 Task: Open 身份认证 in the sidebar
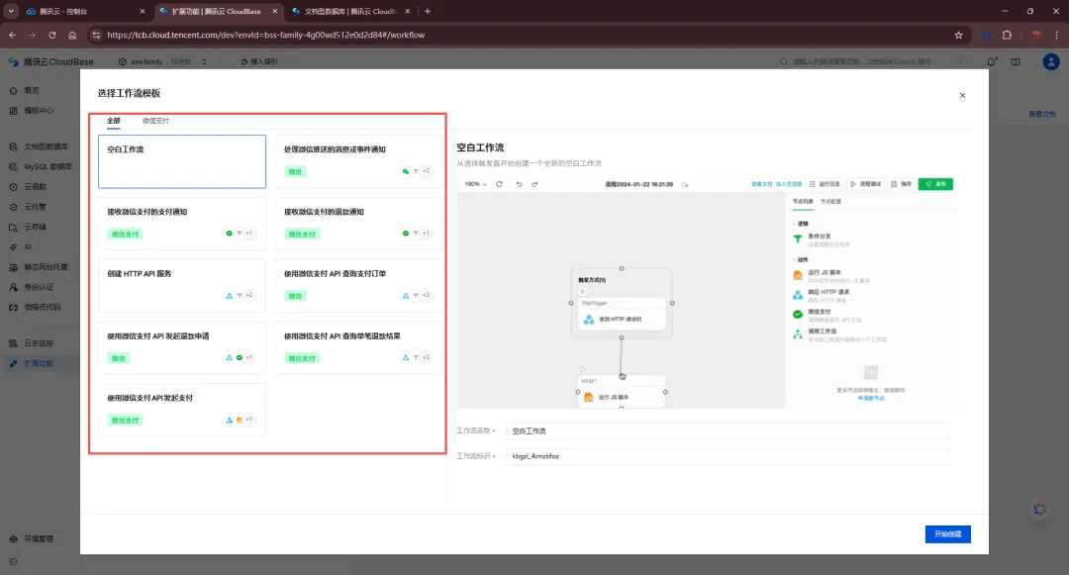click(39, 287)
